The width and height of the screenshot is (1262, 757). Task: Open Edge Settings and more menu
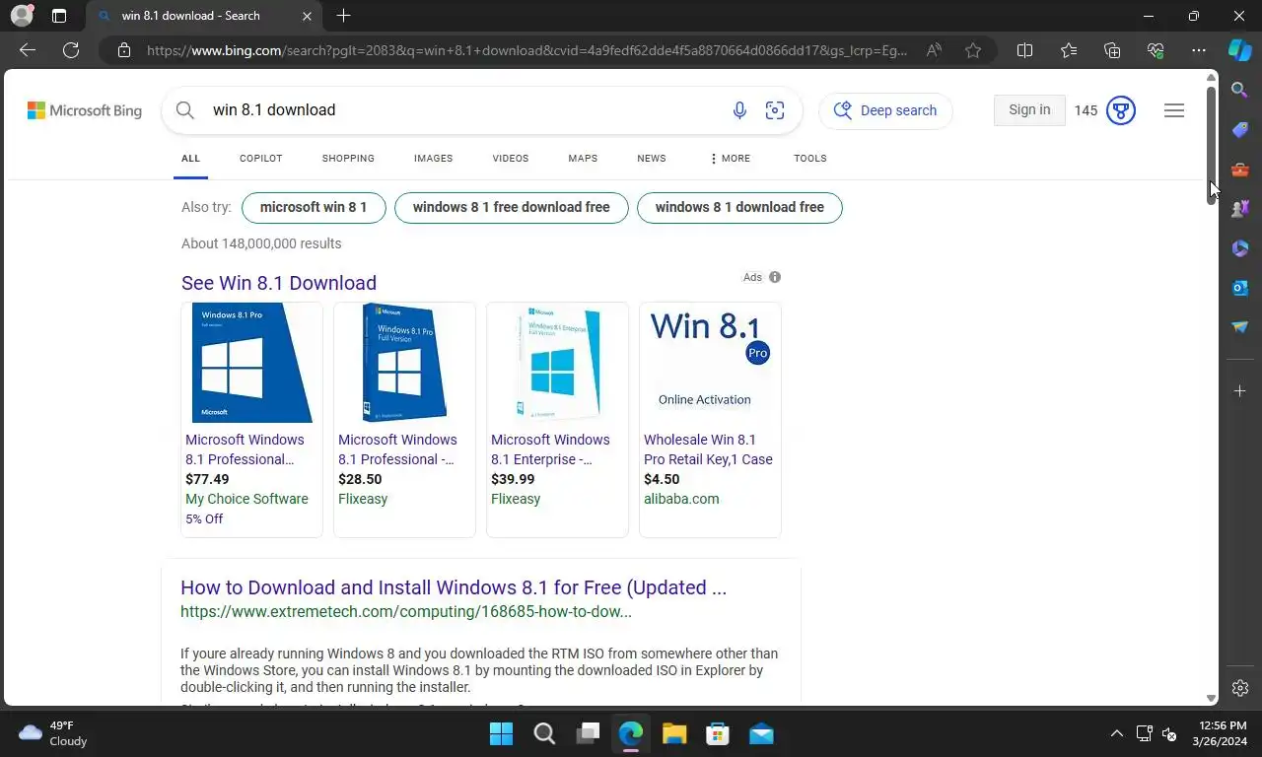pos(1199,50)
